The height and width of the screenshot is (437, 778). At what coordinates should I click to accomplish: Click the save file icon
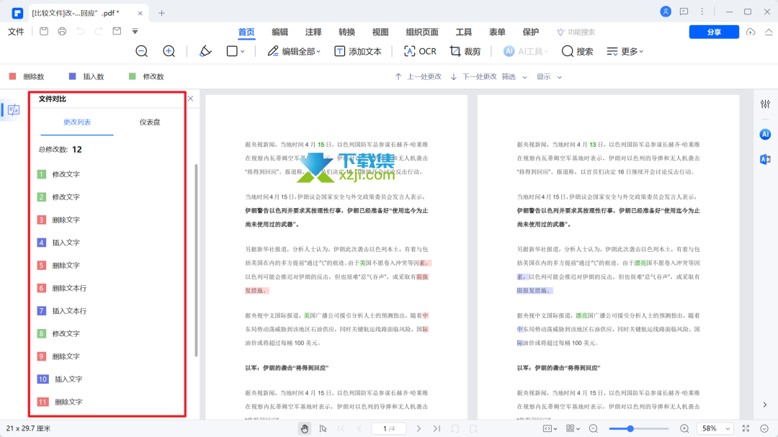click(44, 31)
